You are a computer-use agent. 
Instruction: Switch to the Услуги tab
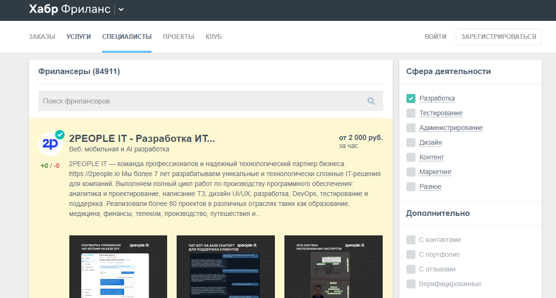point(78,37)
